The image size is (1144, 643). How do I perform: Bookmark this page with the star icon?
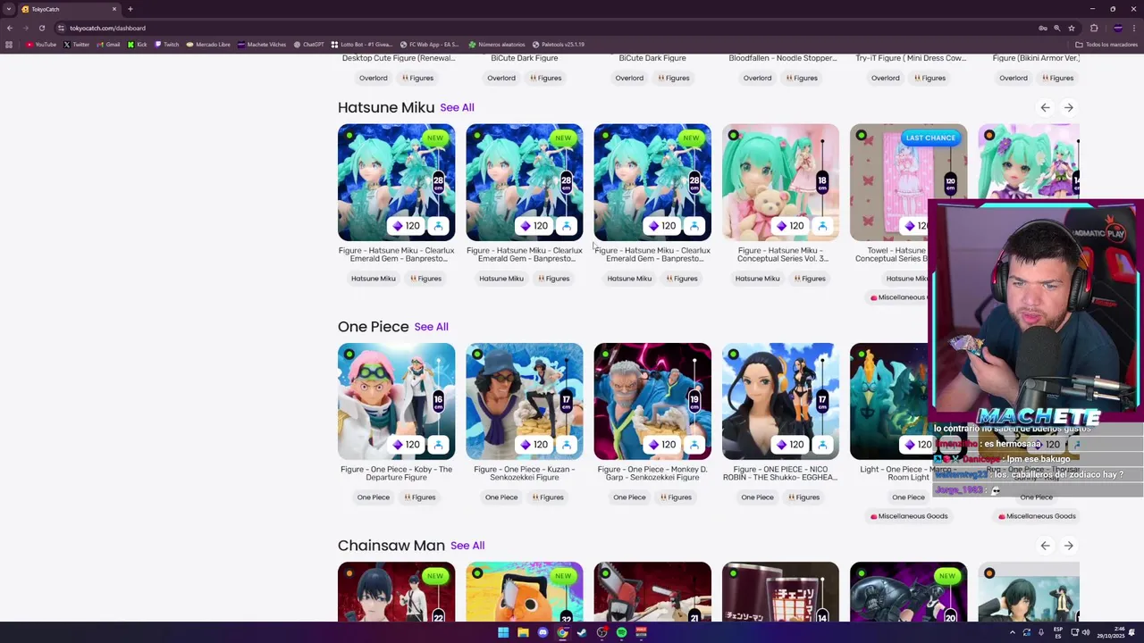pyautogui.click(x=1071, y=28)
